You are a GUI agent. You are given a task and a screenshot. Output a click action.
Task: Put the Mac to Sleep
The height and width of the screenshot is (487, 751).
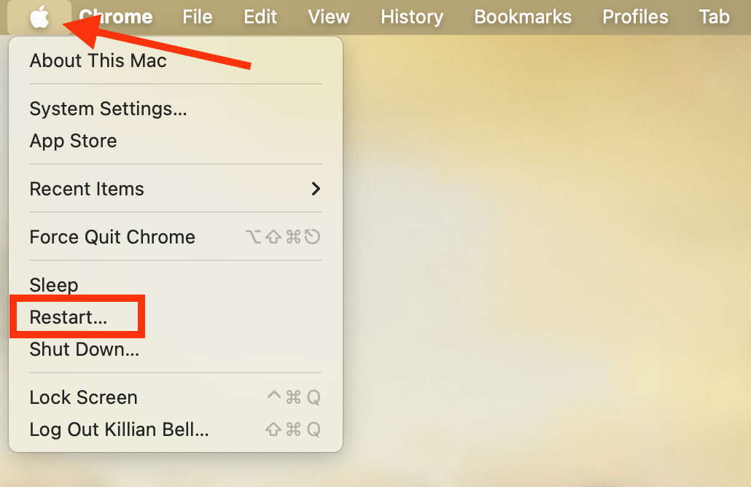53,285
